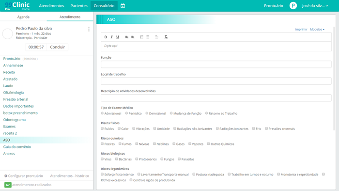The height and width of the screenshot is (191, 339).
Task: Toggle italic text formatting
Action: coord(111,37)
